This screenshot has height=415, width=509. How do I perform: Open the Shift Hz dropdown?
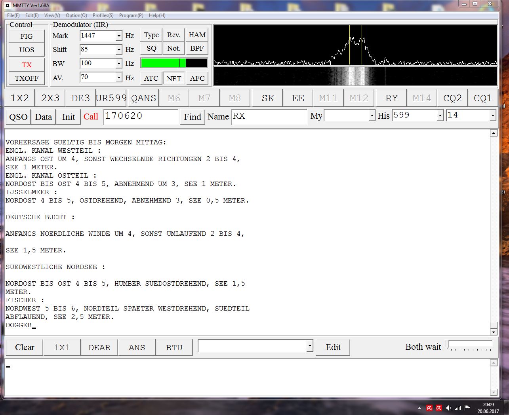pyautogui.click(x=119, y=50)
